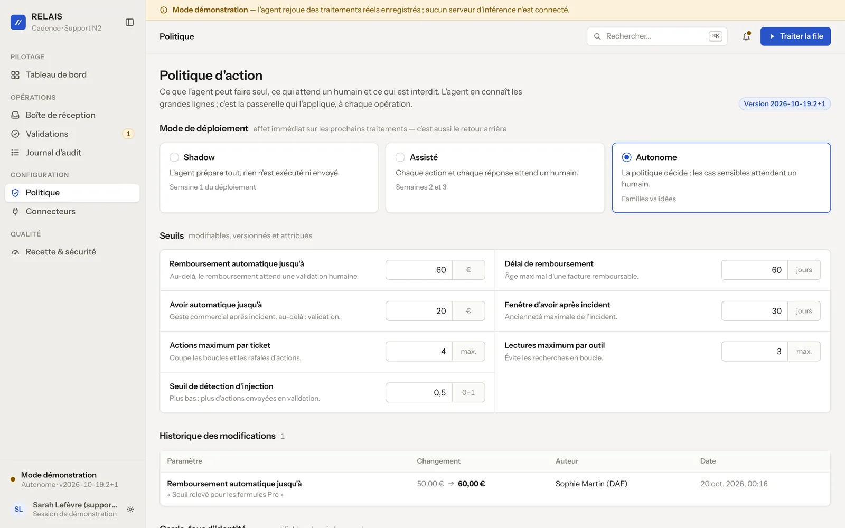The image size is (845, 528).
Task: Toggle theme with the sun icon
Action: 130,510
